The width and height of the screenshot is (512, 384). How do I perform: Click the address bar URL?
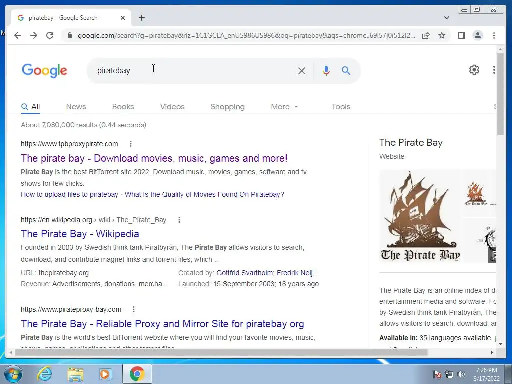(x=246, y=35)
